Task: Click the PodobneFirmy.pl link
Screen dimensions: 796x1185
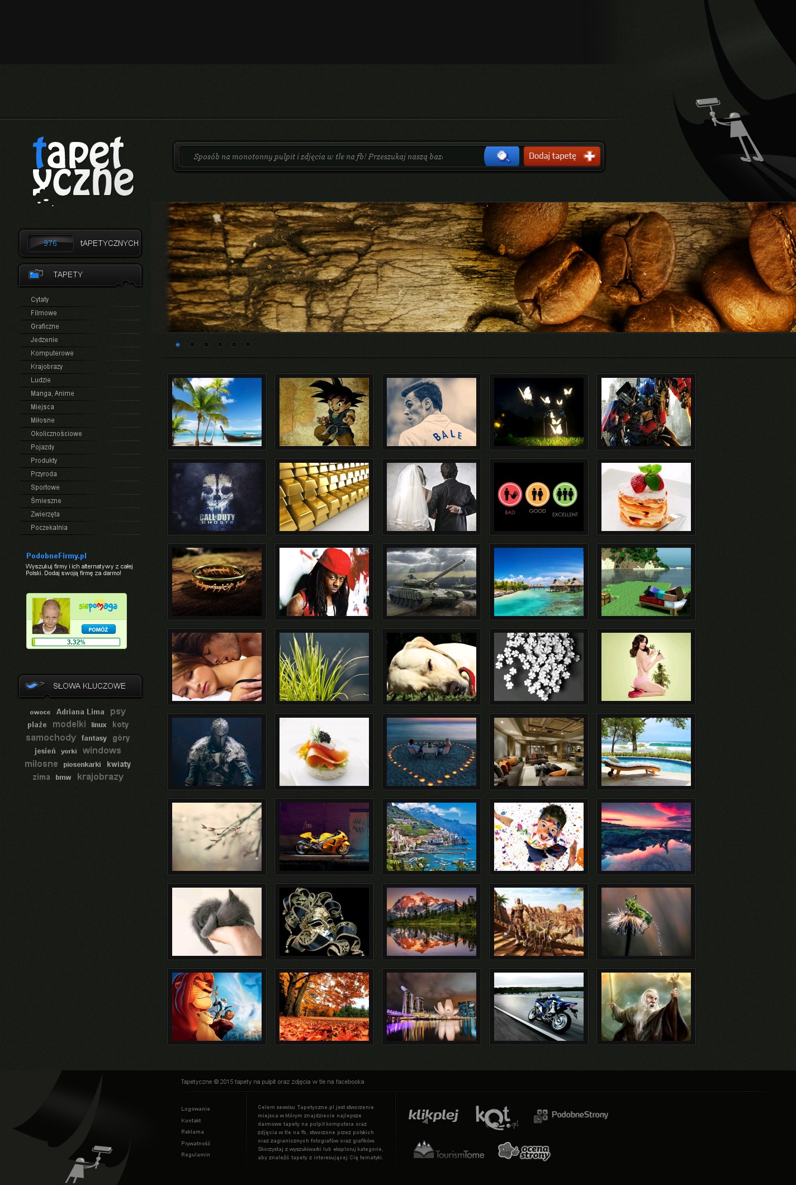Action: pyautogui.click(x=56, y=556)
